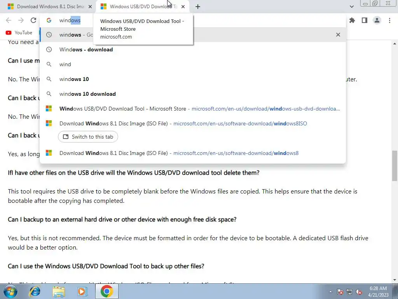Screen dimensions: 398x299
Task: Click the 'USB drive will the Windows' question heading
Action: [x=134, y=172]
